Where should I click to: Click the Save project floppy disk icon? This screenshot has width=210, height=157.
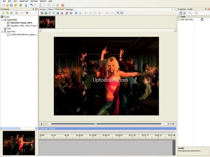(x=11, y=5)
